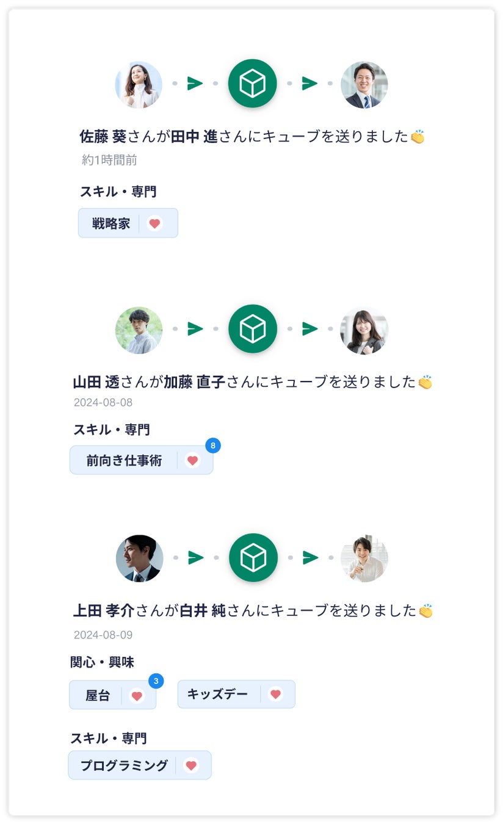Like the 前向き仕事術 skill tag heart
The height and width of the screenshot is (824, 503).
(193, 460)
